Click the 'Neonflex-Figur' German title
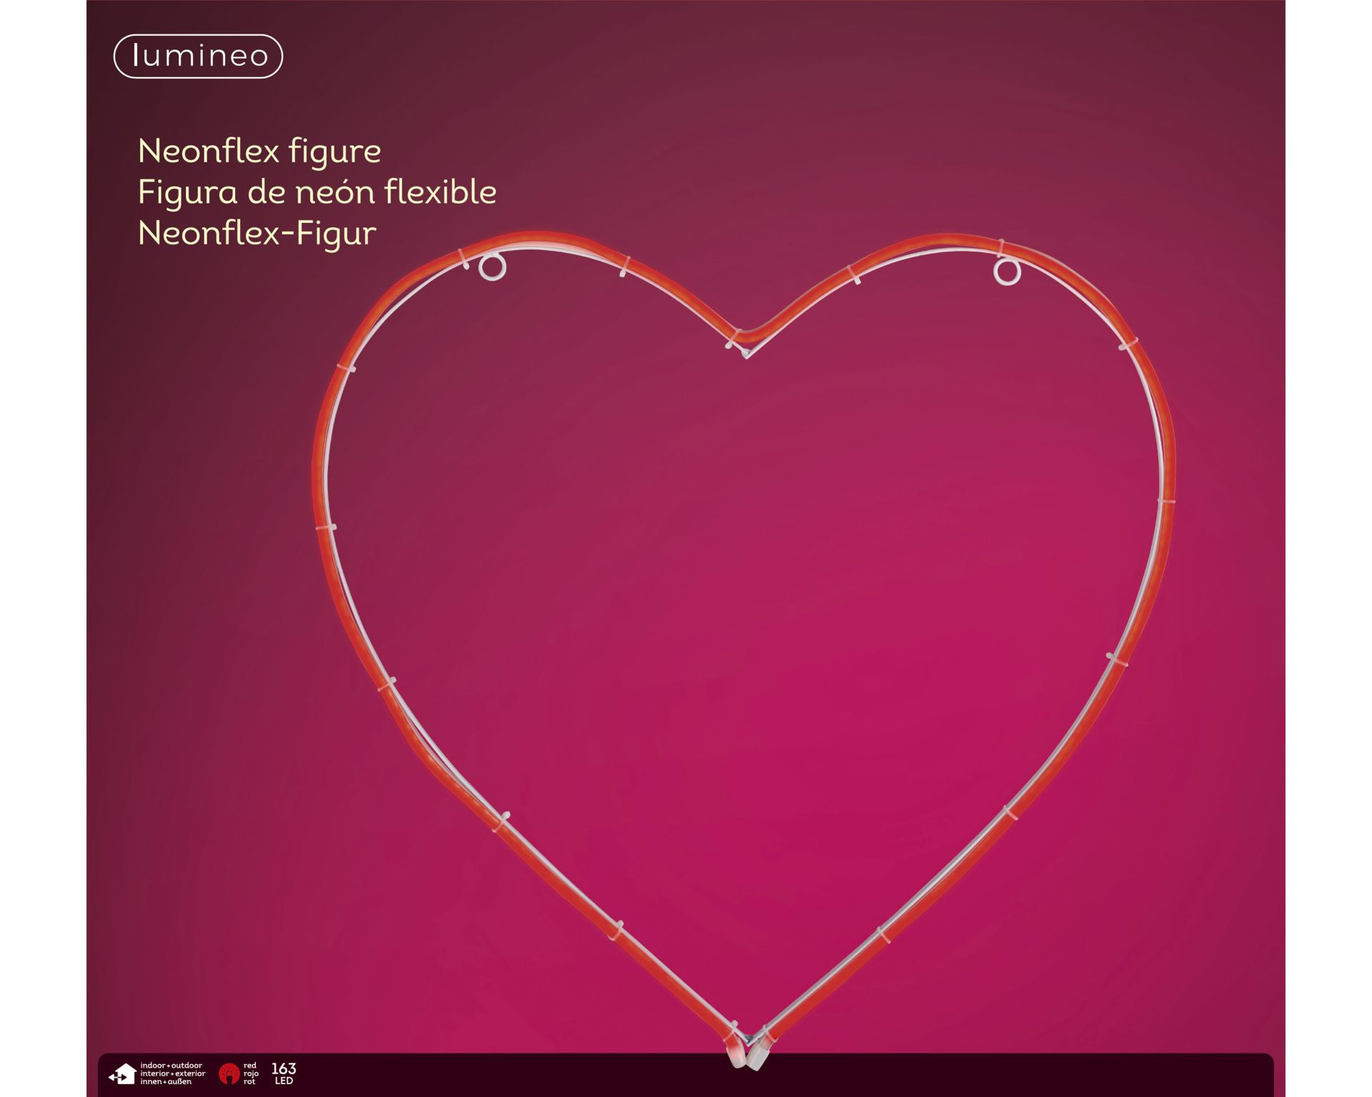The image size is (1372, 1097). tap(257, 233)
